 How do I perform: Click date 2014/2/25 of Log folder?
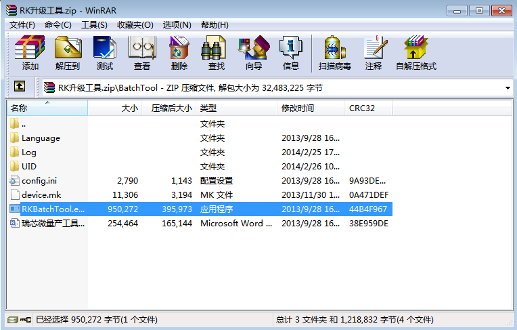point(311,152)
